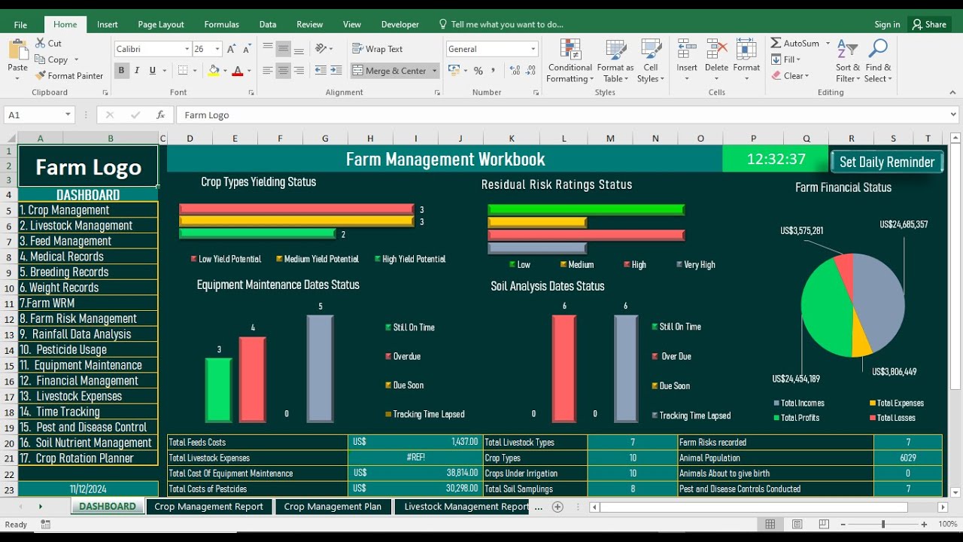Open Conditional Formatting
Screen dimensions: 963x542
570,61
